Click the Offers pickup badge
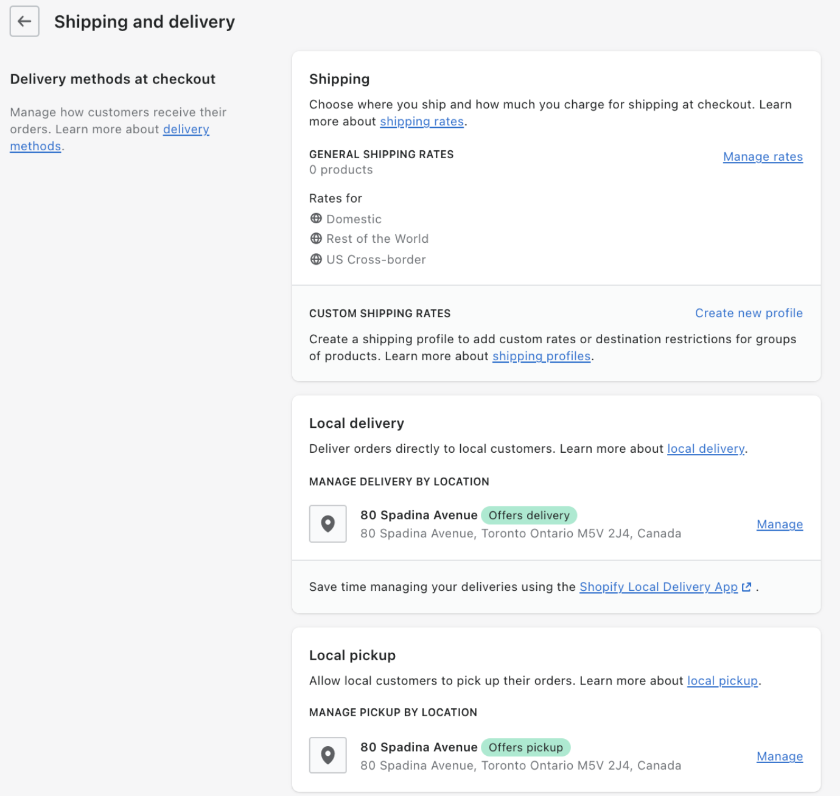 tap(525, 747)
